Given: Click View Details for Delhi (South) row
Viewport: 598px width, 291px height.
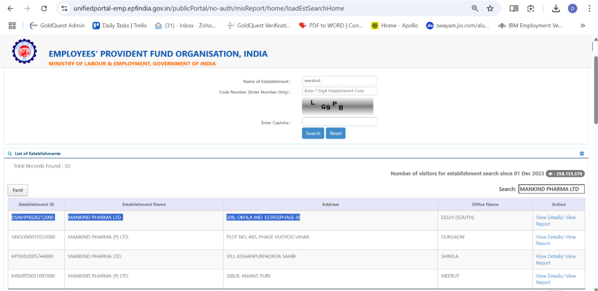Looking at the screenshot, I should coord(549,217).
